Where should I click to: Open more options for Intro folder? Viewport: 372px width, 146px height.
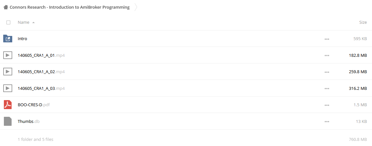(x=327, y=39)
